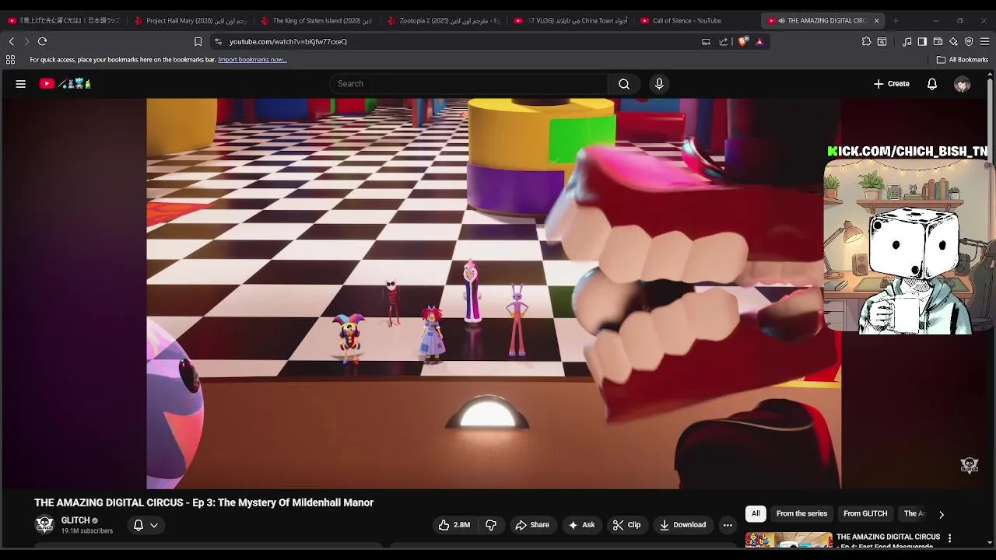Switch to The King of Staten Island tab
The image size is (996, 560).
[316, 21]
